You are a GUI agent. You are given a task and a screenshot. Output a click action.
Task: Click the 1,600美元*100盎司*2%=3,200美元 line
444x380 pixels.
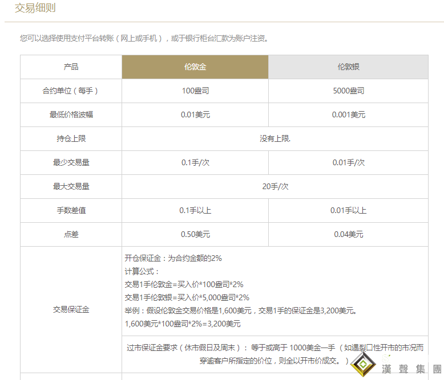[183, 324]
